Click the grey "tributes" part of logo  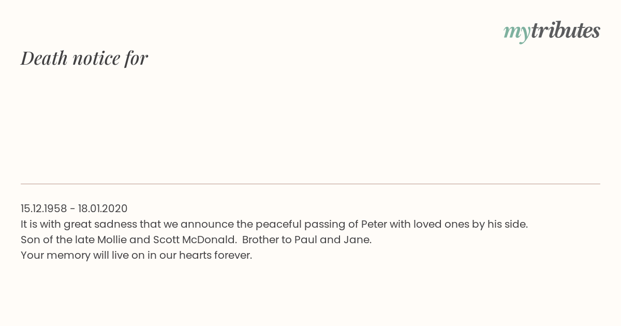(566, 31)
